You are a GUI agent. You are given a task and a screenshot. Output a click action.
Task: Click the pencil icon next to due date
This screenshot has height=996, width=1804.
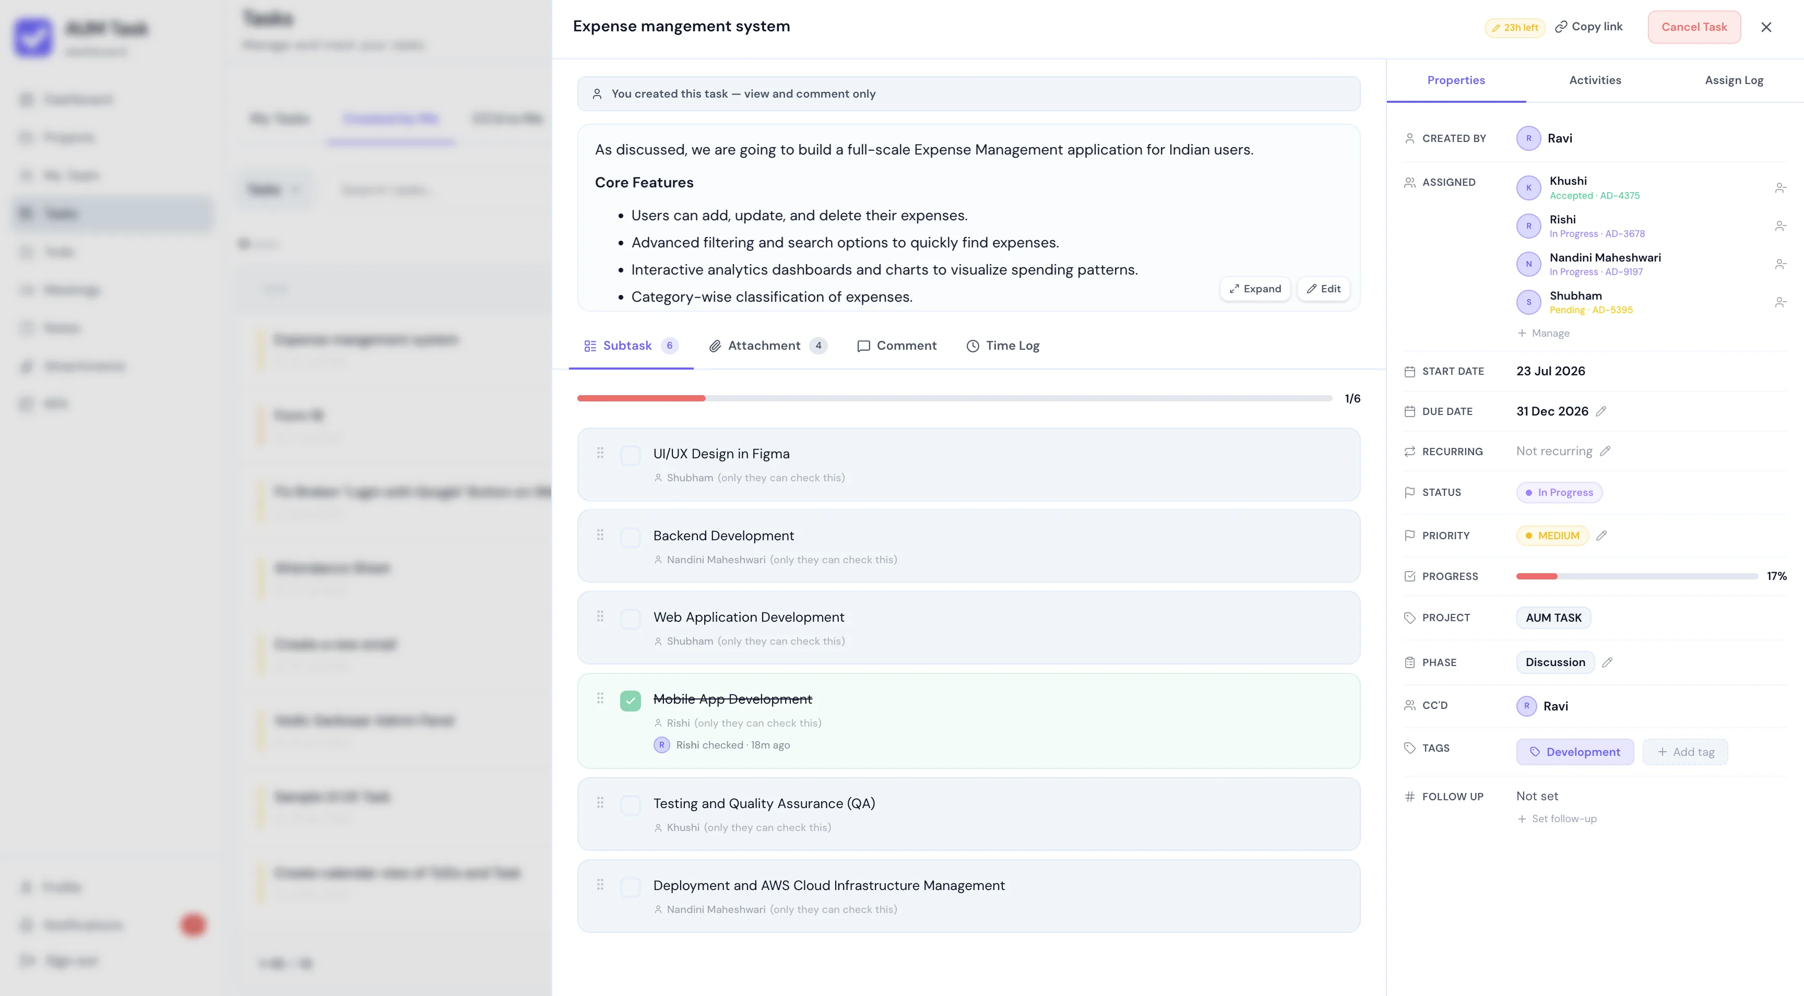click(x=1601, y=411)
